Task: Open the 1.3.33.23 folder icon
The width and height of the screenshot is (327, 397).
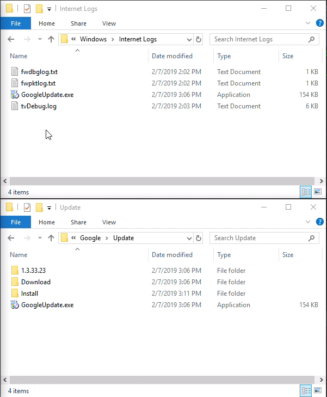Action: tap(15, 271)
